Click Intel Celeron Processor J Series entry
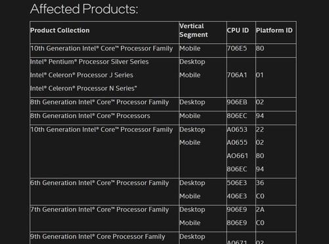 [x=81, y=75]
